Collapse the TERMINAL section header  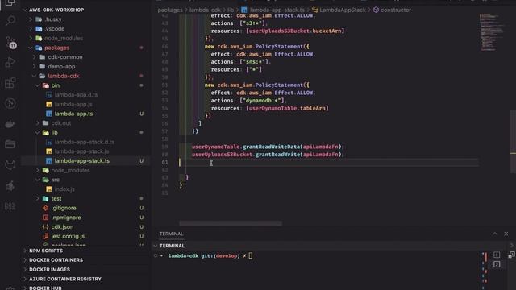coord(156,246)
